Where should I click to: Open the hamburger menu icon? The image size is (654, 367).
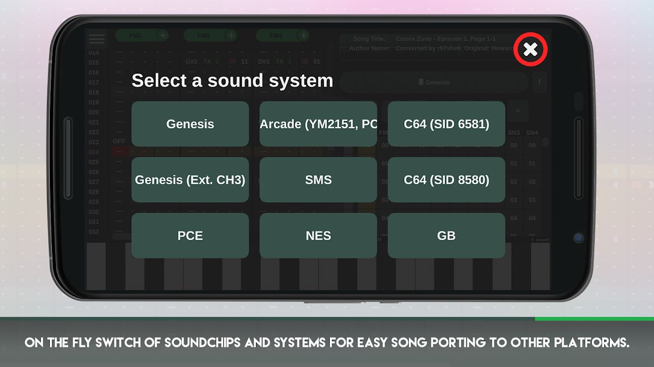point(97,39)
